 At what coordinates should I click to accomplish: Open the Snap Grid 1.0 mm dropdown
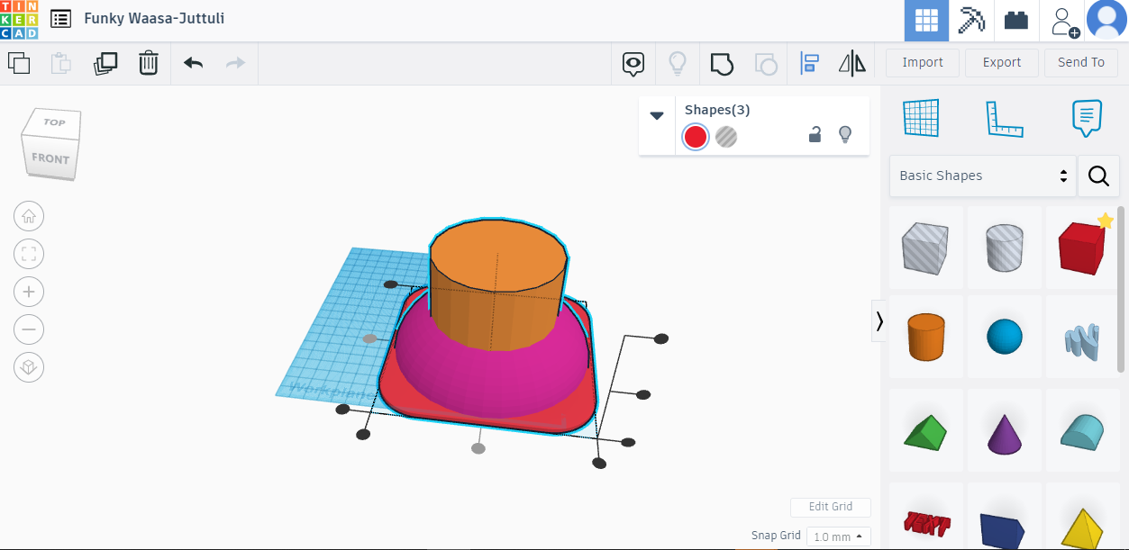839,536
